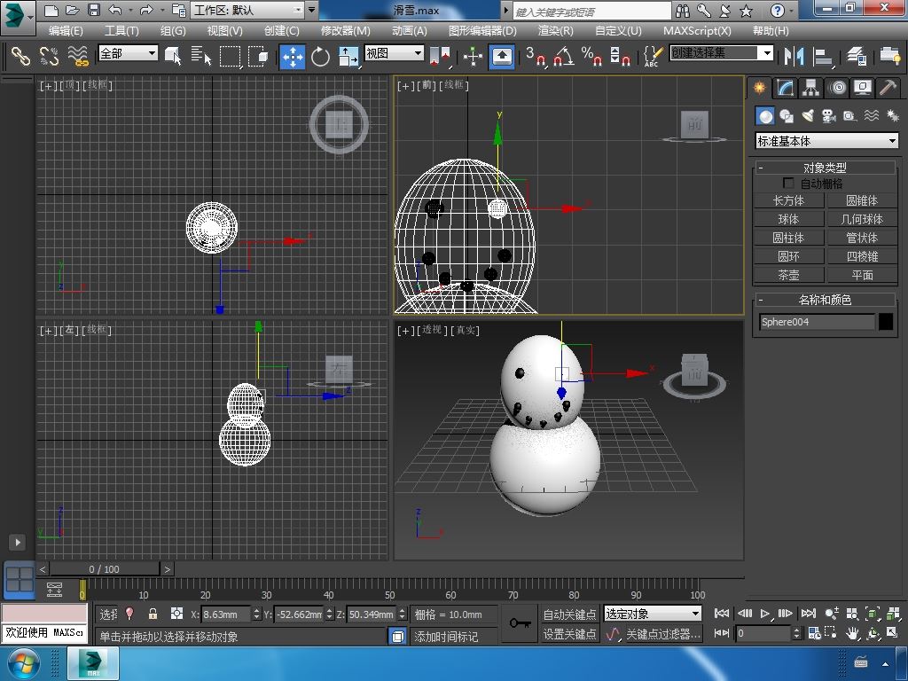Expand 工作区: 默认 workspace dropdown
This screenshot has width=908, height=681.
click(248, 10)
